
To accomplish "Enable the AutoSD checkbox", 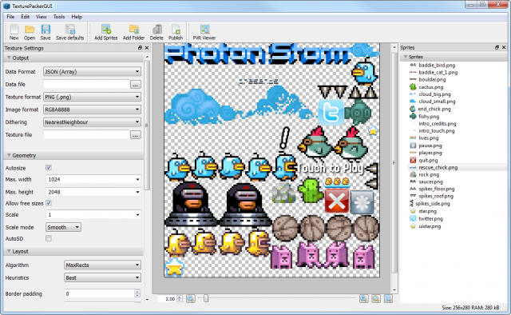I will pyautogui.click(x=49, y=238).
